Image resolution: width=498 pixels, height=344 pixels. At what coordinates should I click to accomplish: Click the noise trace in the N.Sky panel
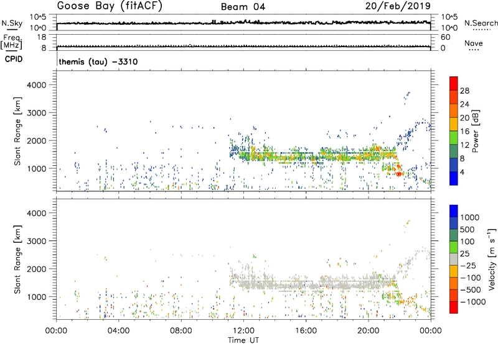pos(243,22)
